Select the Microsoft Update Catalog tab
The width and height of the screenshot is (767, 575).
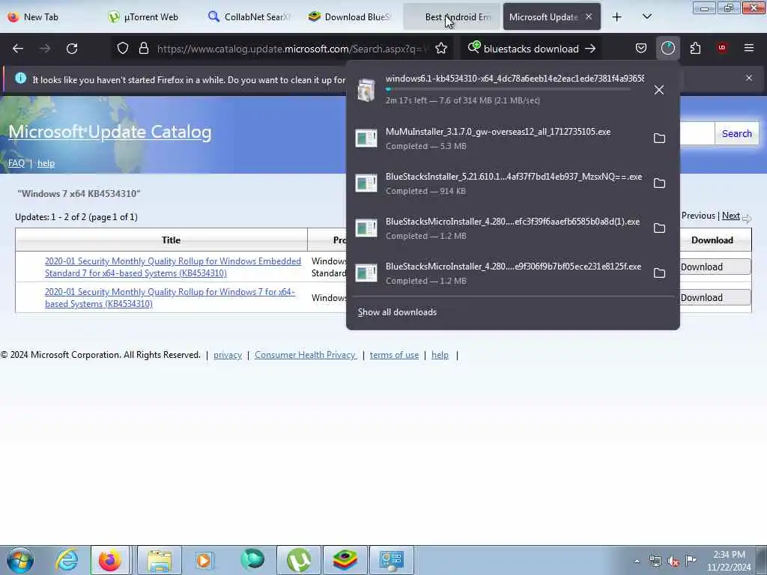(544, 17)
